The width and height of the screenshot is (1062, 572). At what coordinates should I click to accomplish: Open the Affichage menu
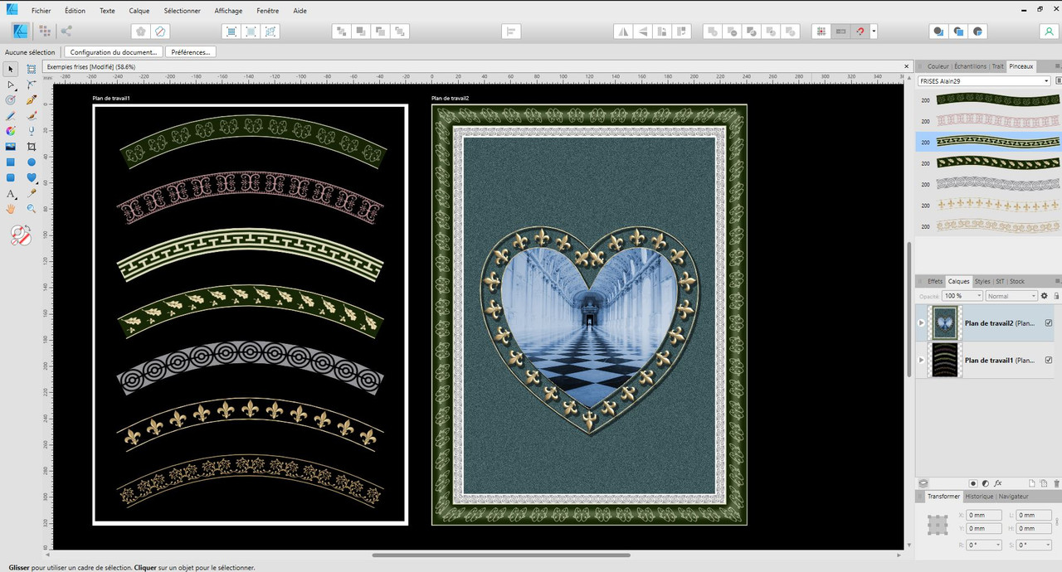pyautogui.click(x=228, y=11)
